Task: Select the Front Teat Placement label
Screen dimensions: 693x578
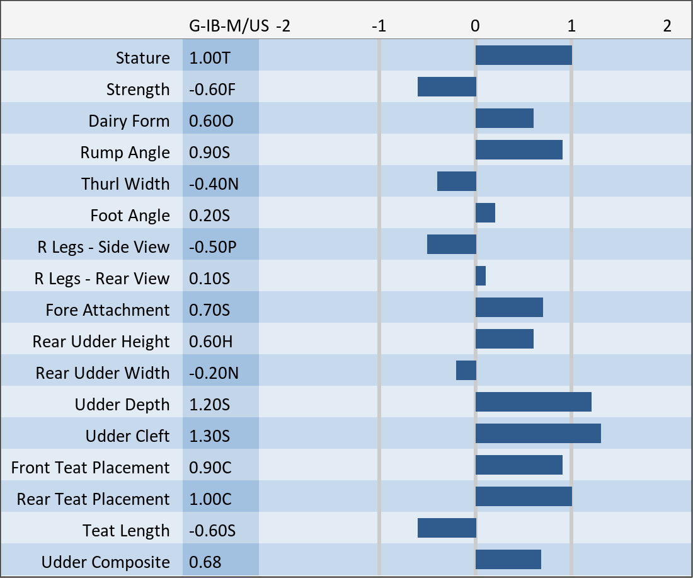Action: pos(90,468)
